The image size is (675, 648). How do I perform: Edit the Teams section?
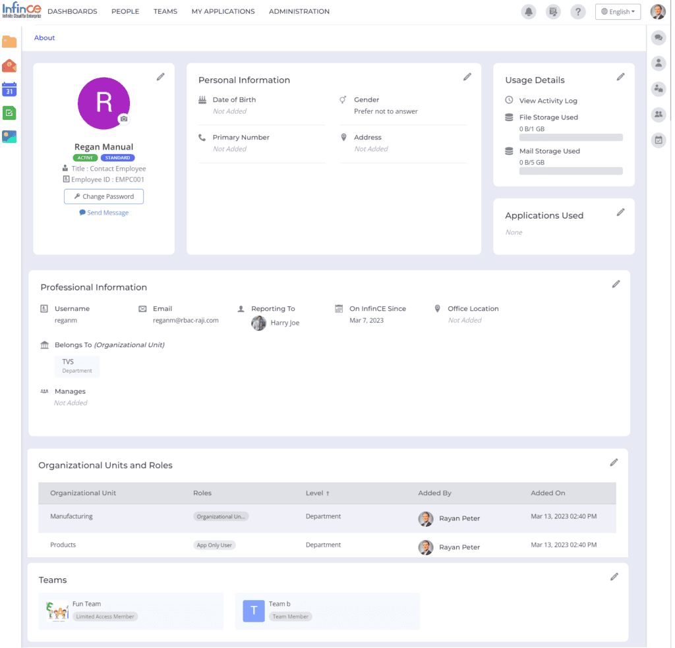(614, 577)
